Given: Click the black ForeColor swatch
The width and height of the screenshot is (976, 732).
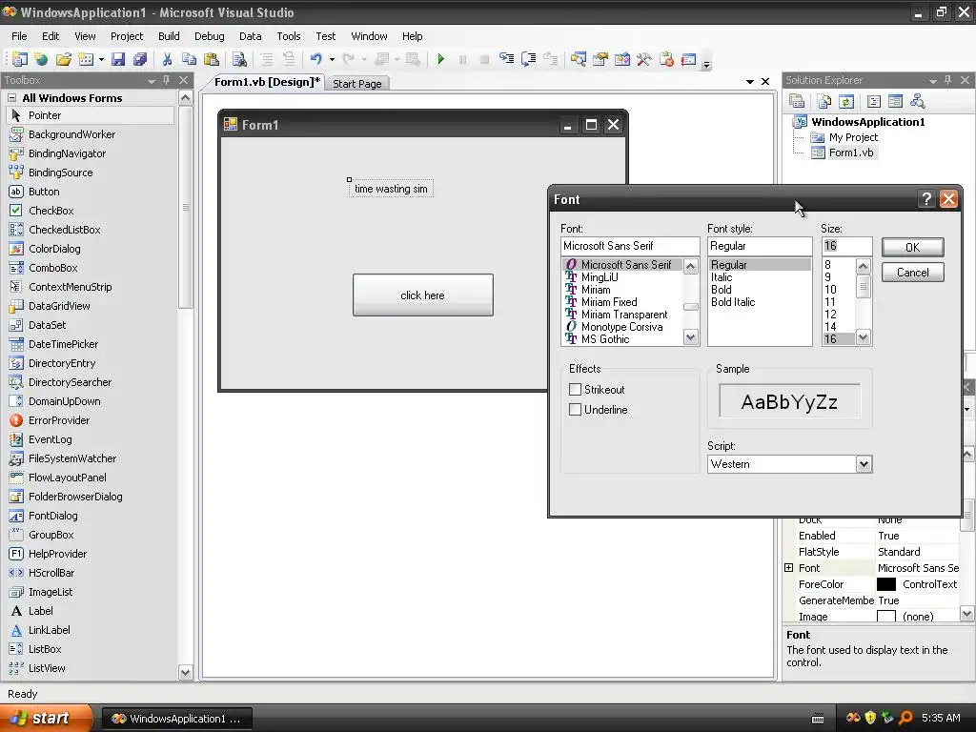Looking at the screenshot, I should [885, 584].
